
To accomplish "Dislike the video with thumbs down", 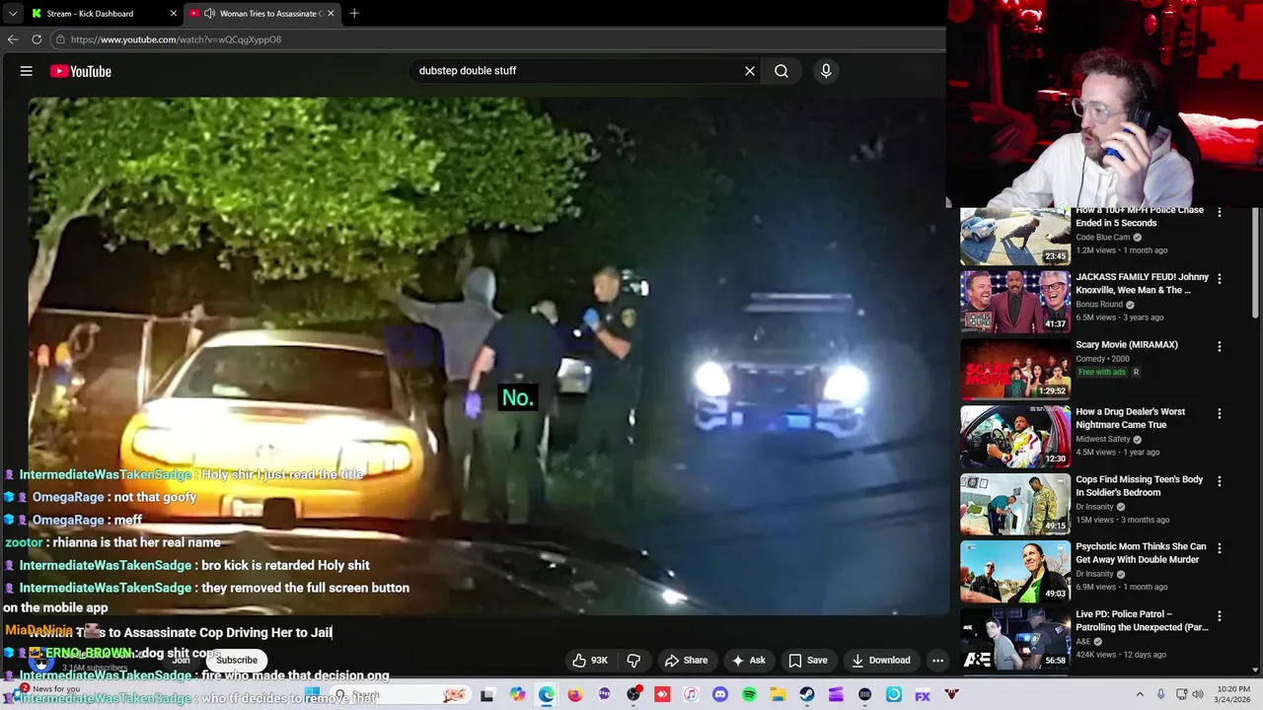I will pyautogui.click(x=633, y=661).
